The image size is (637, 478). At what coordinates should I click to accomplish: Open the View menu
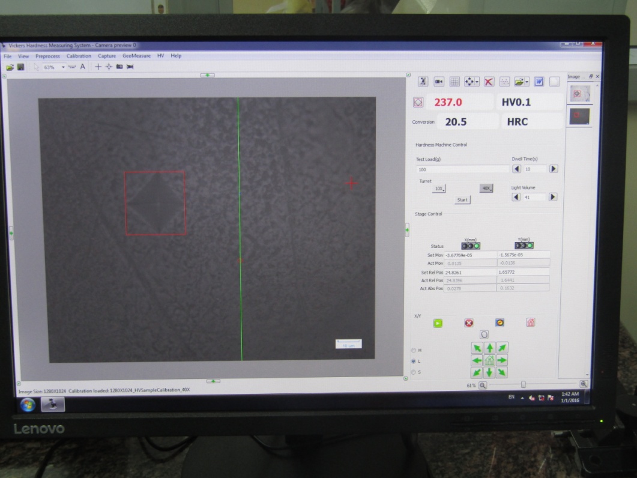click(x=23, y=56)
